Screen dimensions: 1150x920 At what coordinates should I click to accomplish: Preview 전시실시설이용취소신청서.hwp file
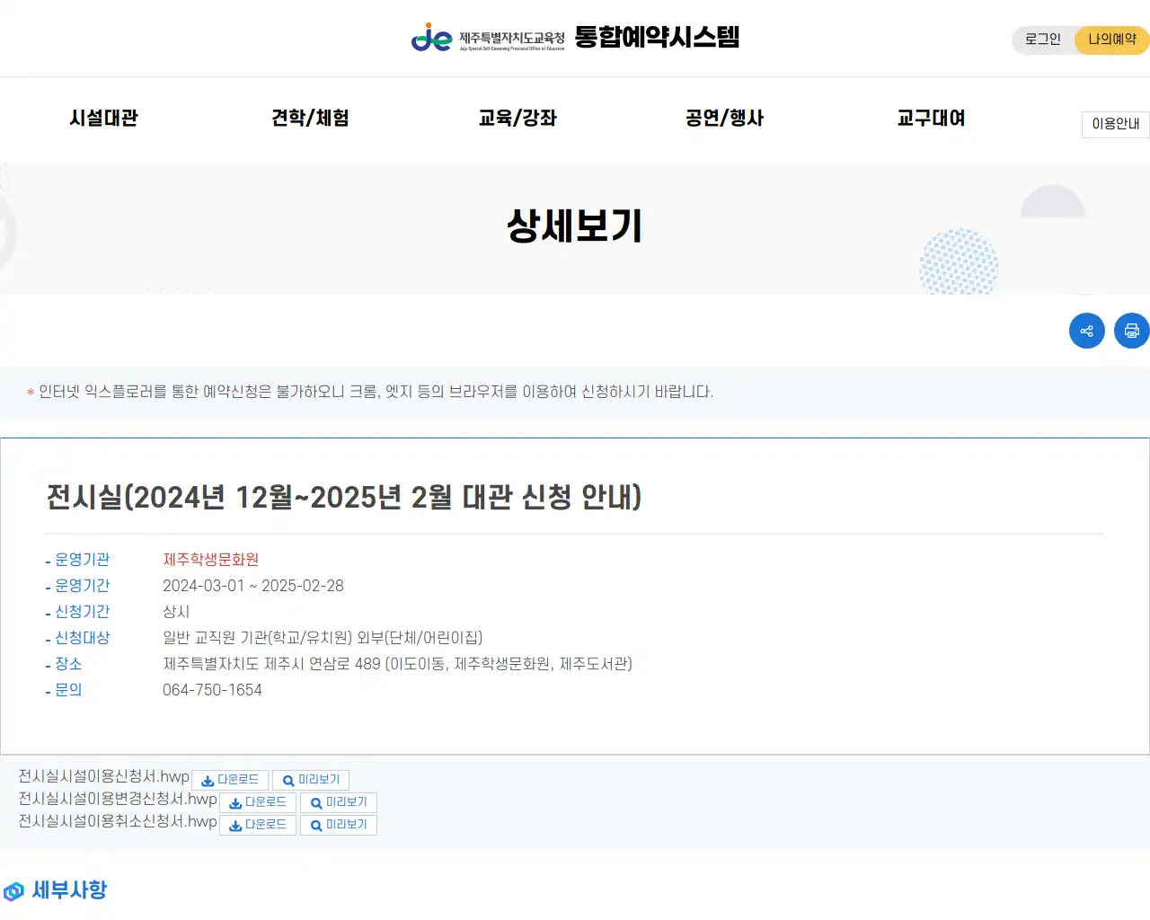339,825
